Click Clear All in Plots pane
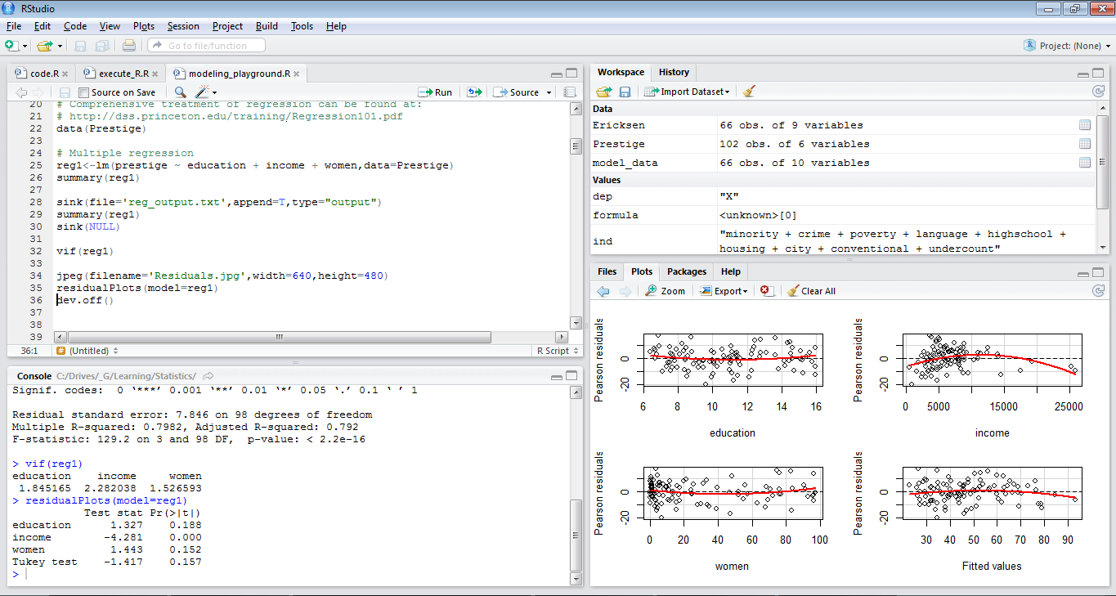1116x596 pixels. point(811,291)
